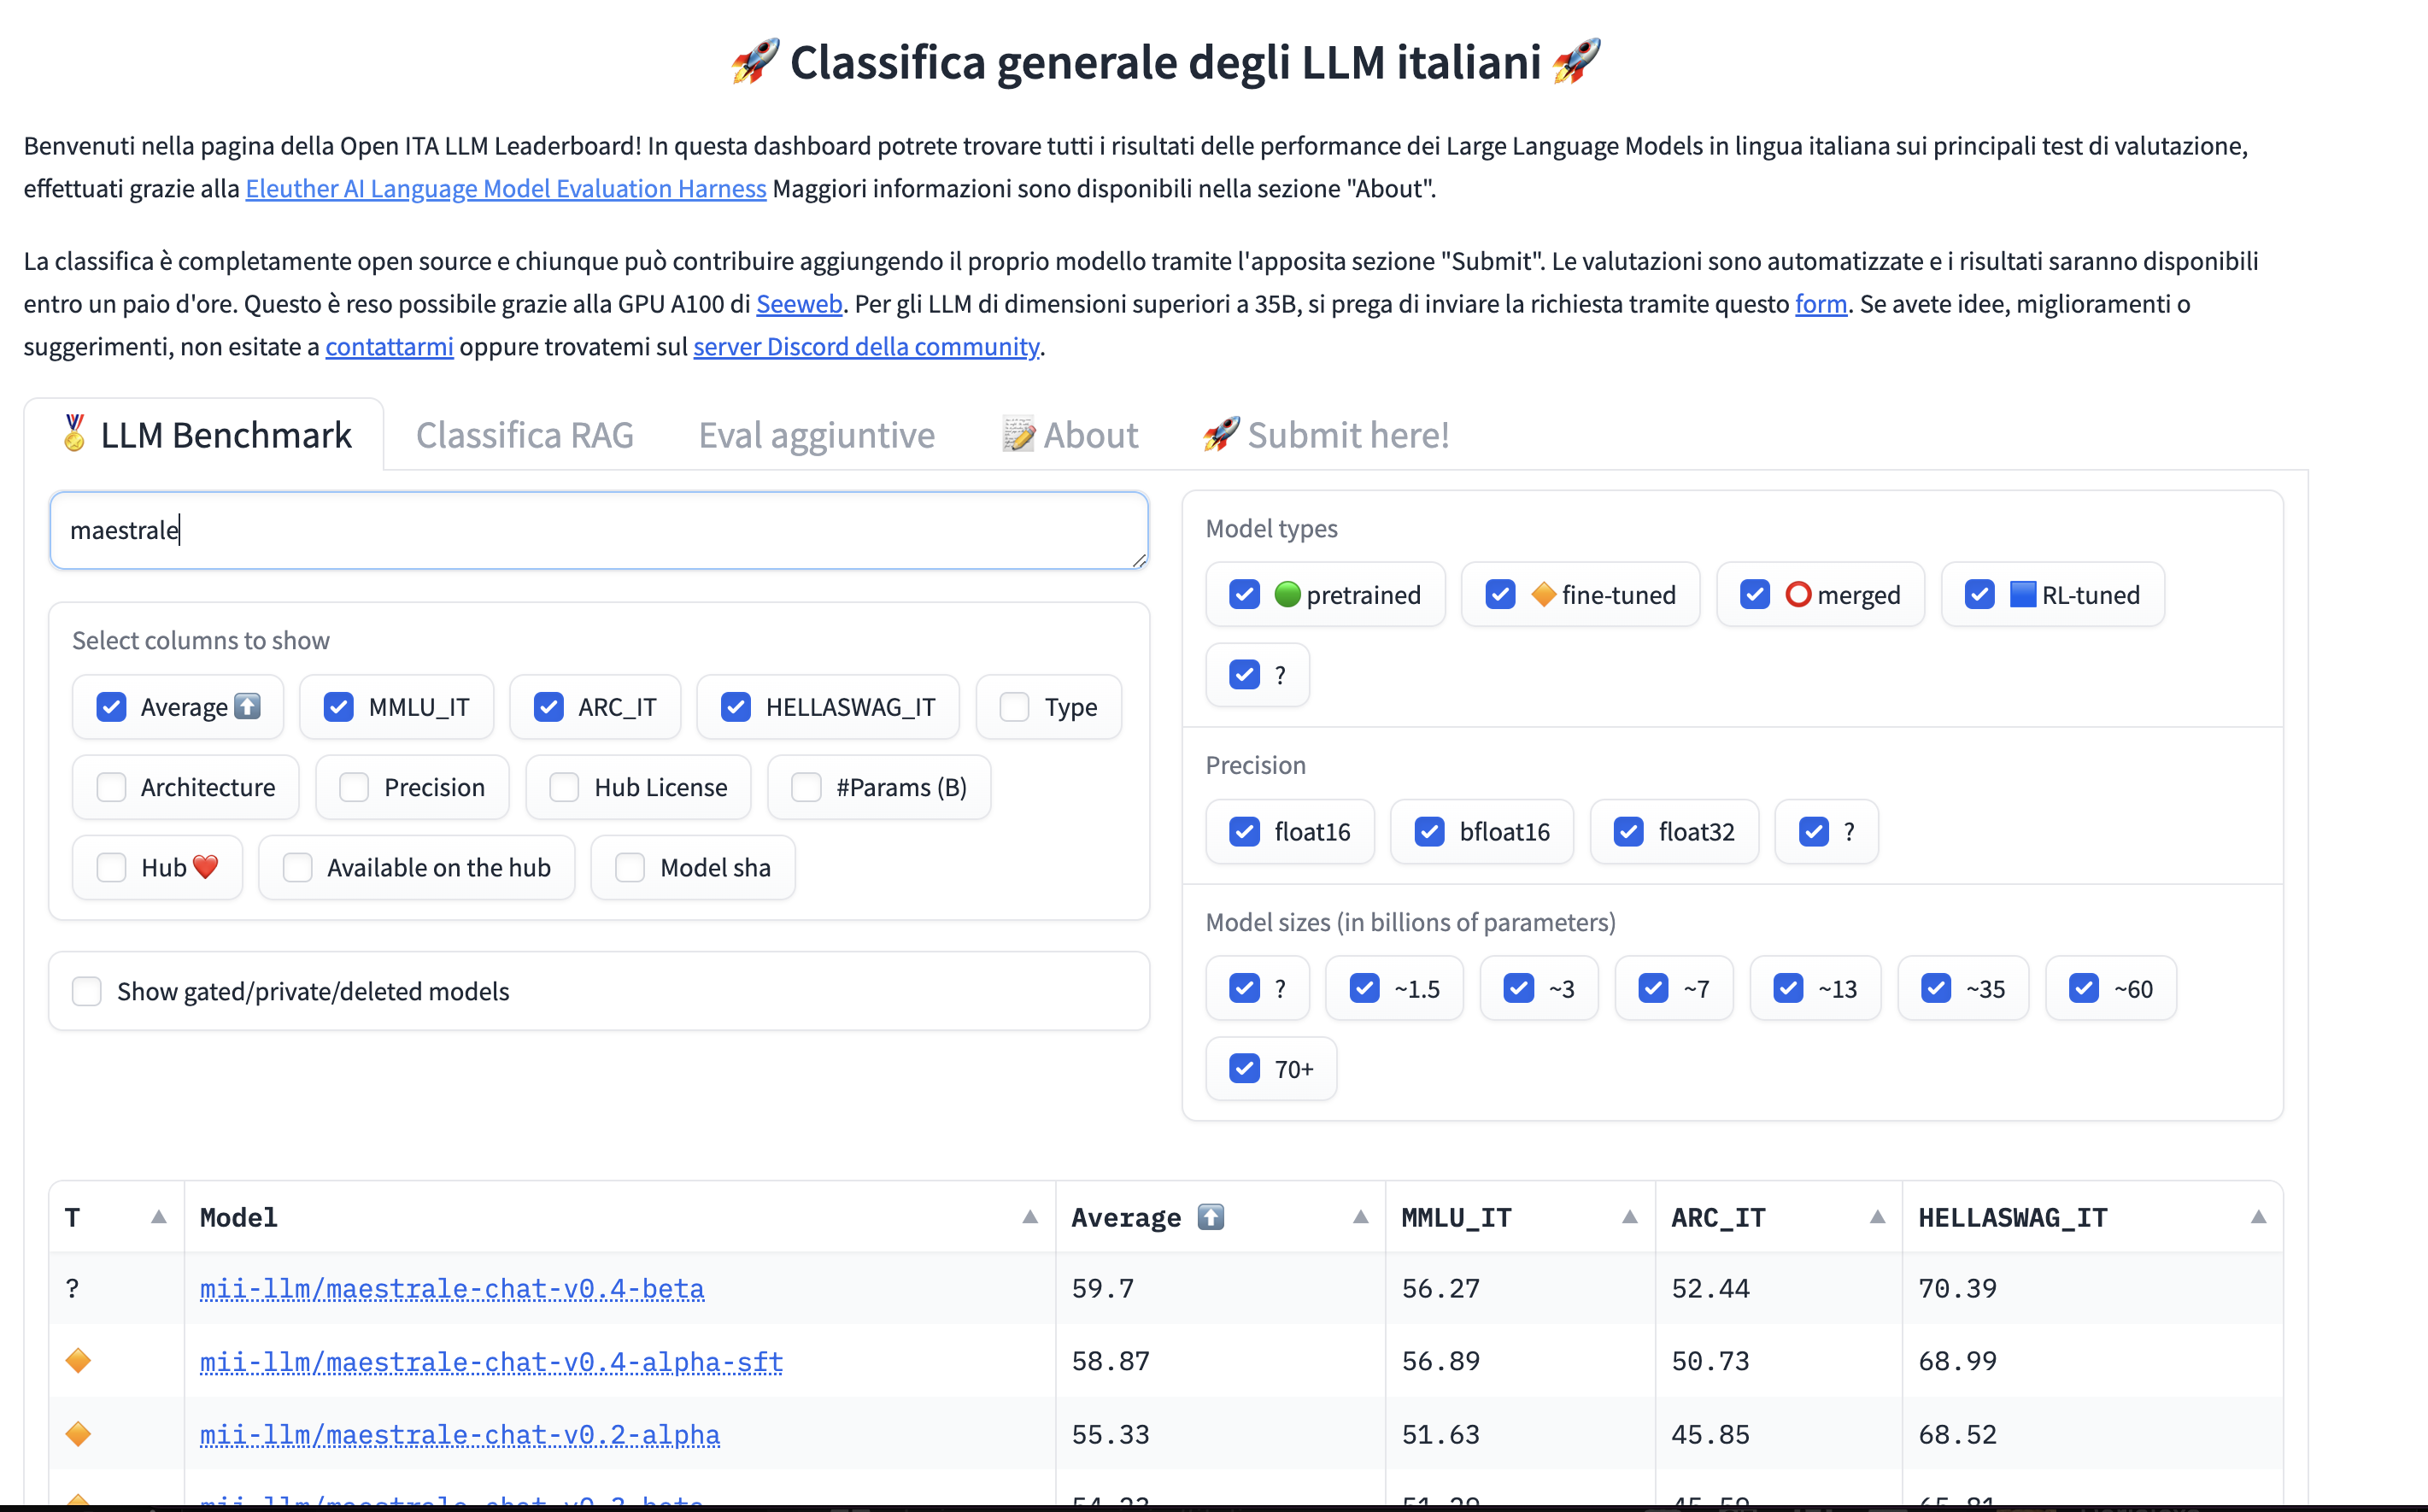Enable the #Params (B) column checkbox
Screen dimensions: 2428x1512
(806, 788)
